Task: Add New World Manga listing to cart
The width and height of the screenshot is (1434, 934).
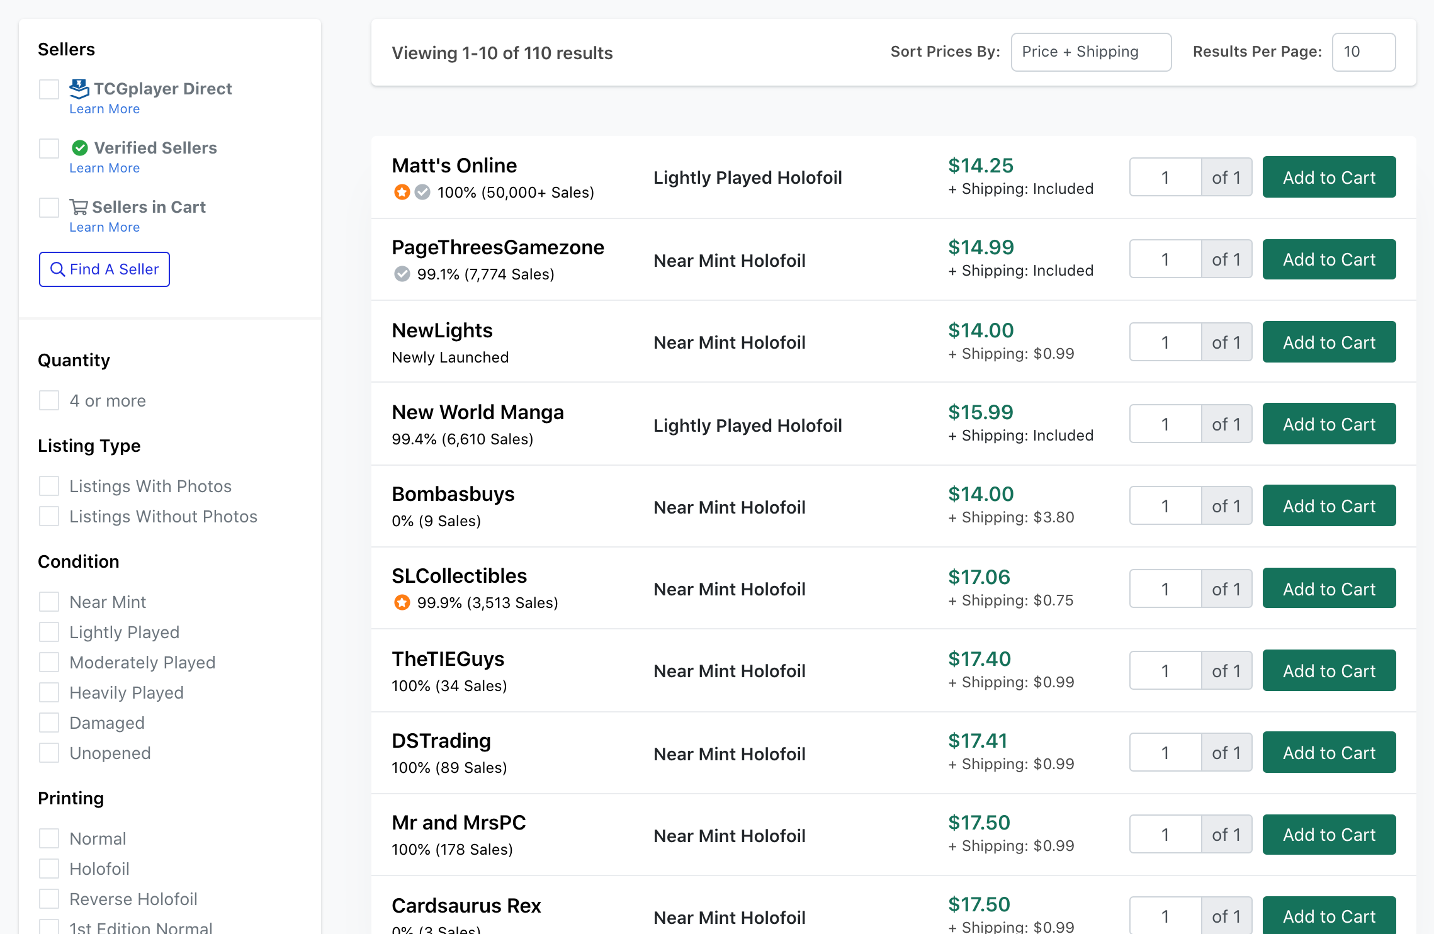Action: (1329, 424)
